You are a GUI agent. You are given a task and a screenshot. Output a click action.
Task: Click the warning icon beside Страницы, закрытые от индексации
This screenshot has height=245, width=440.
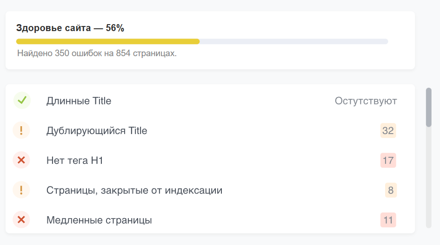click(21, 190)
